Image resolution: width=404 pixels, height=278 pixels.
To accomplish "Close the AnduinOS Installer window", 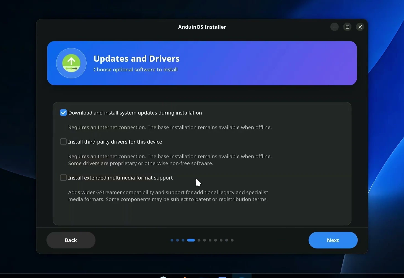I will [360, 27].
